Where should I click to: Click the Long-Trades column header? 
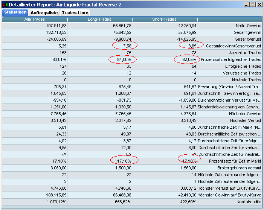(99, 19)
